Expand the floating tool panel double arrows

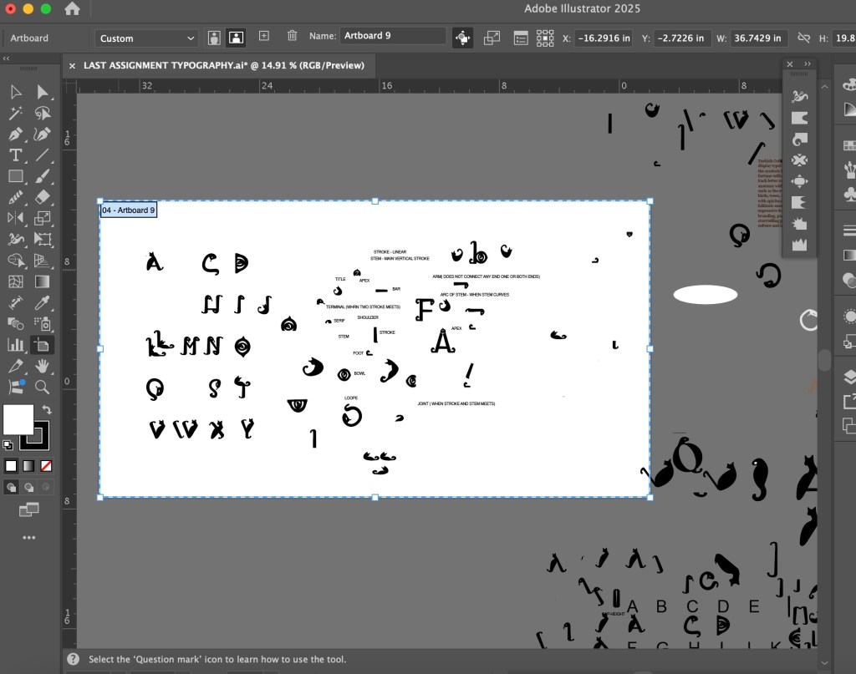(808, 64)
